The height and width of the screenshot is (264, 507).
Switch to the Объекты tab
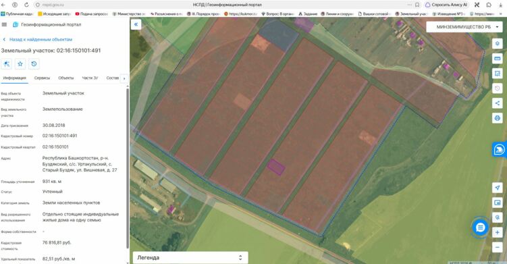click(66, 78)
